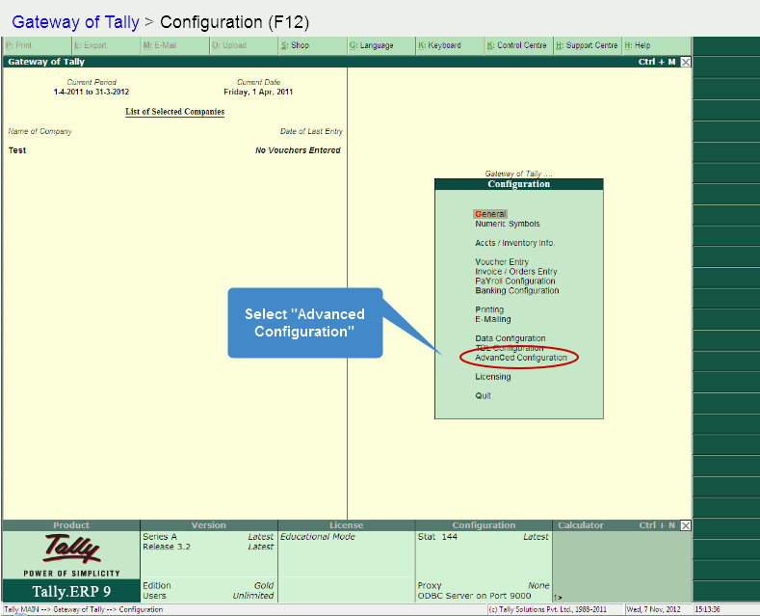Click the 'Users Unlimited' row
This screenshot has height=616, width=760.
pyautogui.click(x=208, y=596)
